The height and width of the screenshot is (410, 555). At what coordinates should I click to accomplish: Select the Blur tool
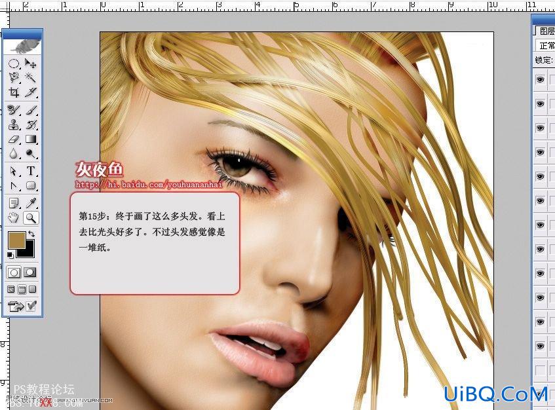point(14,153)
